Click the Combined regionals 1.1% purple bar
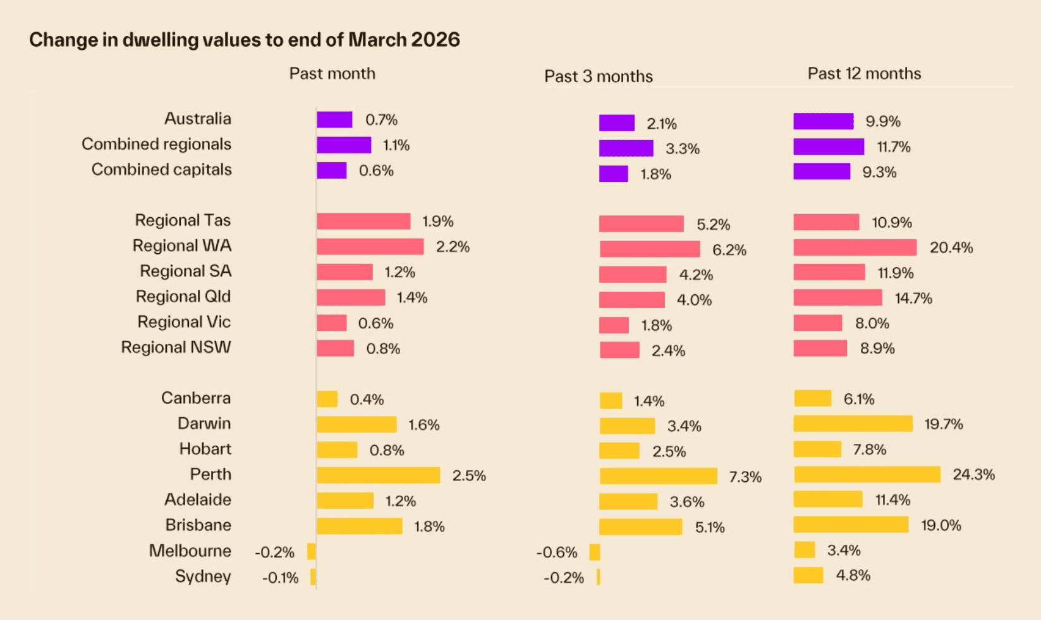This screenshot has width=1041, height=620. point(344,145)
